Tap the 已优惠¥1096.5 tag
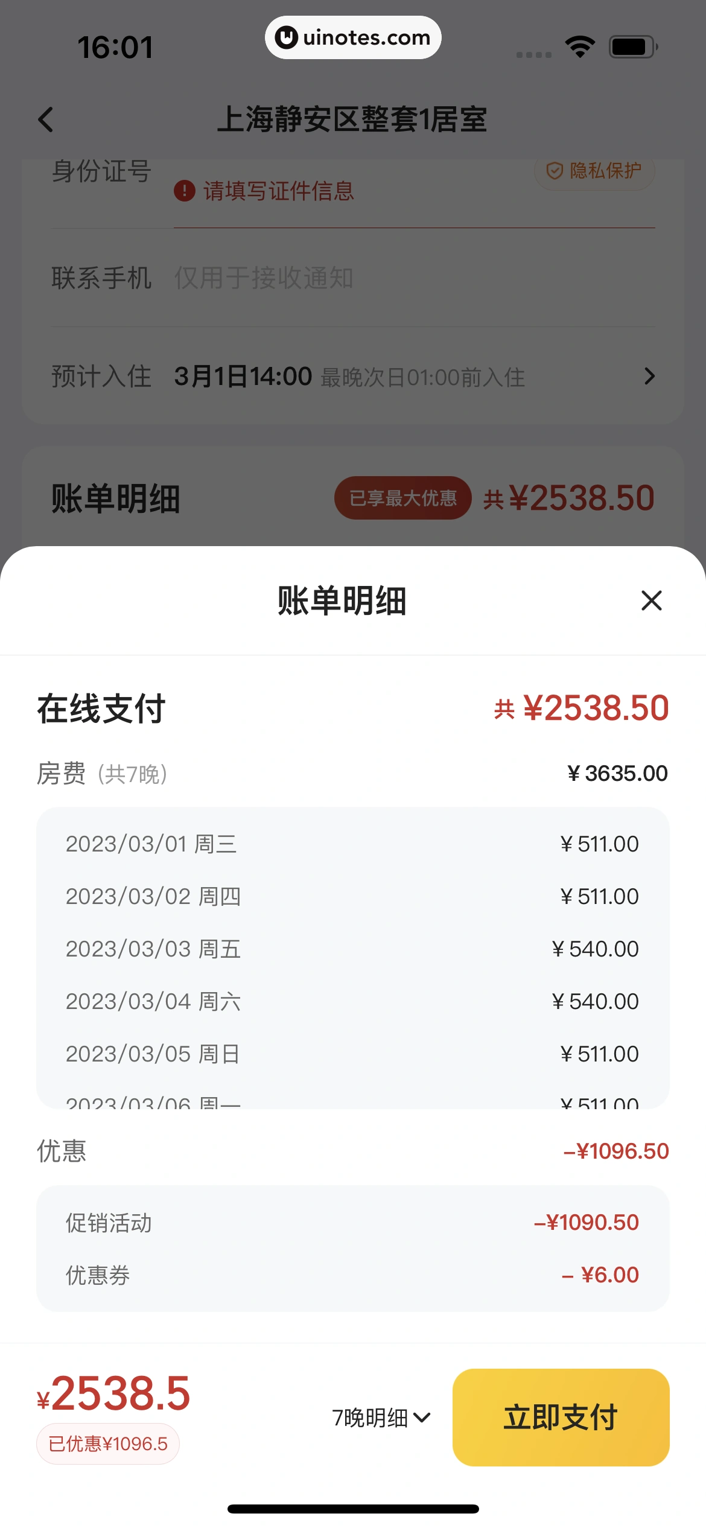The image size is (706, 1528). tap(108, 1444)
